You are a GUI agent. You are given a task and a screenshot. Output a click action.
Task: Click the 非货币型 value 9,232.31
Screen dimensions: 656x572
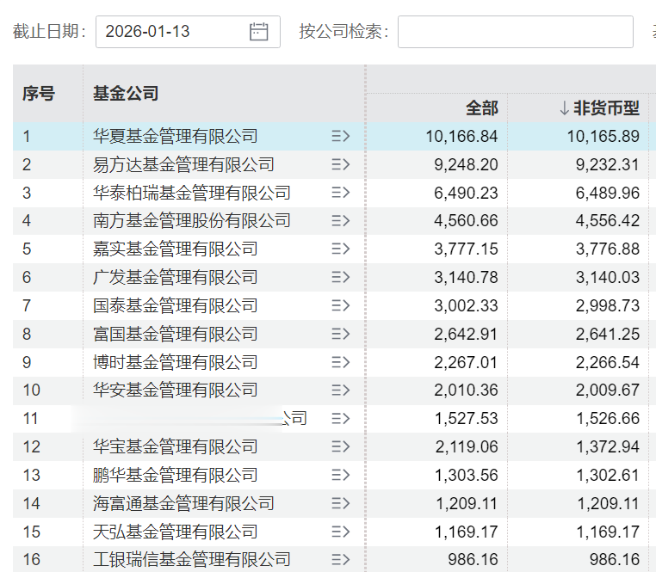pos(608,165)
